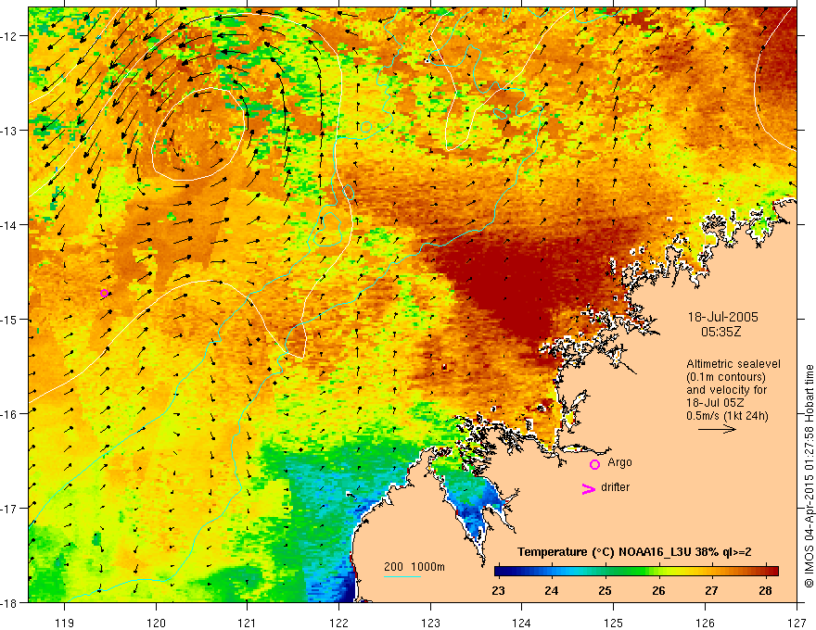Click the latitude axis label -18
The height and width of the screenshot is (630, 816).
(x=10, y=602)
